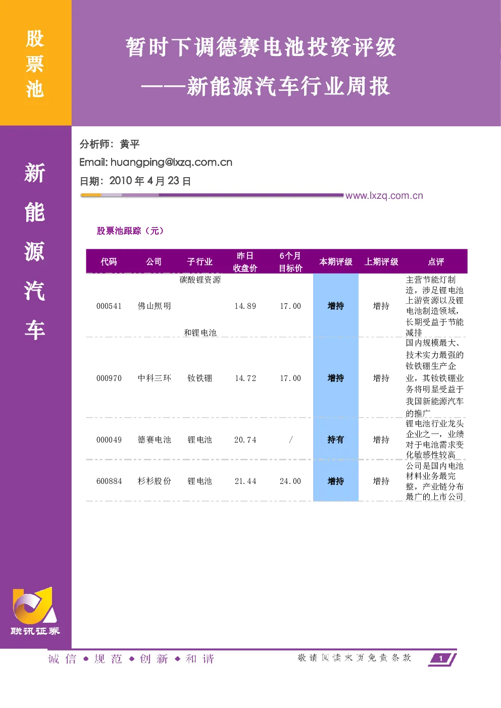Click the orange 股票池 label block
Viewport: 501px width, 708px height.
click(x=35, y=63)
